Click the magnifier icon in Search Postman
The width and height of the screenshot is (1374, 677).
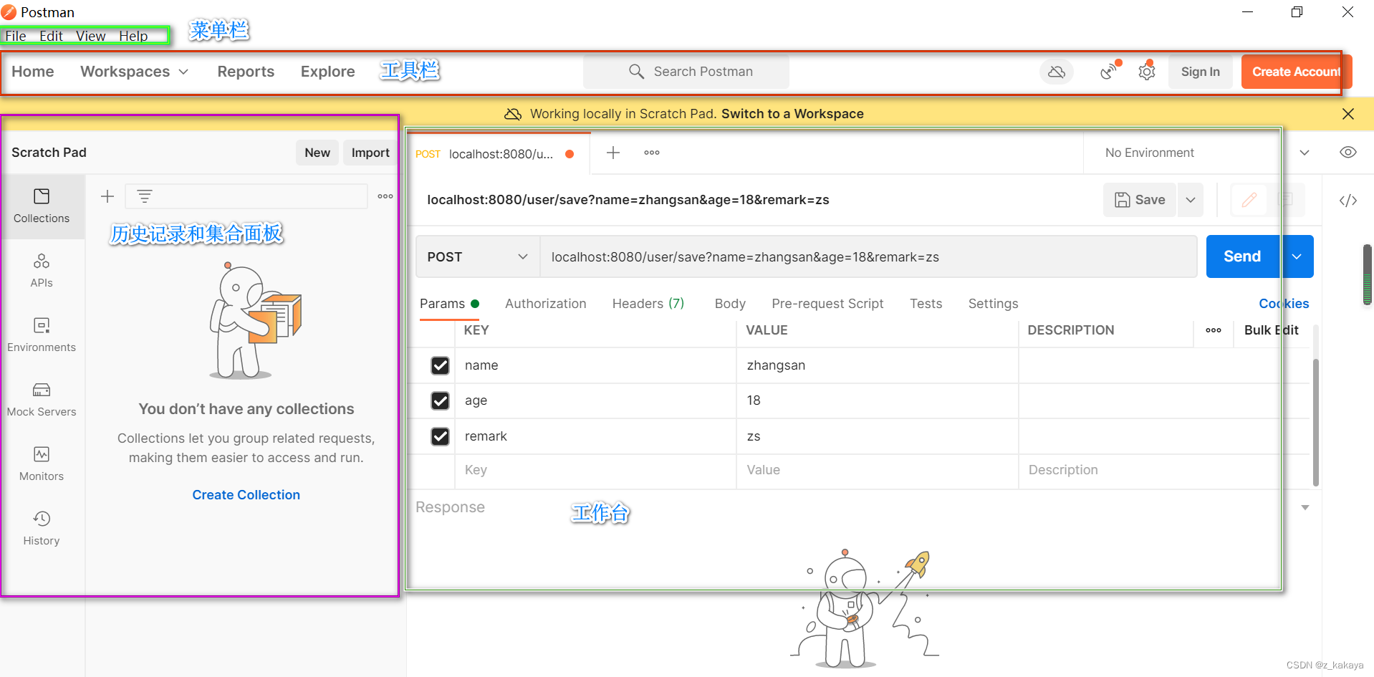[x=636, y=72]
